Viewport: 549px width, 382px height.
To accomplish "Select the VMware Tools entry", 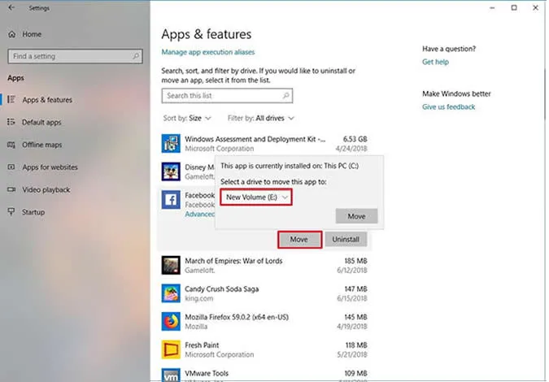I will click(x=264, y=375).
